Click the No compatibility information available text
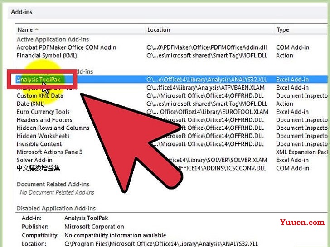 pos(115,235)
